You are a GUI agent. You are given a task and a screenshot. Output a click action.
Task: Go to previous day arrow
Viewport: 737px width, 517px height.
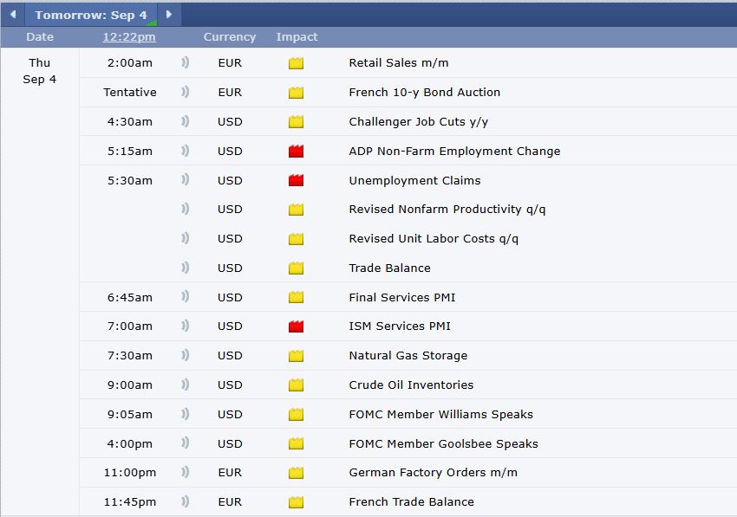[x=13, y=15]
